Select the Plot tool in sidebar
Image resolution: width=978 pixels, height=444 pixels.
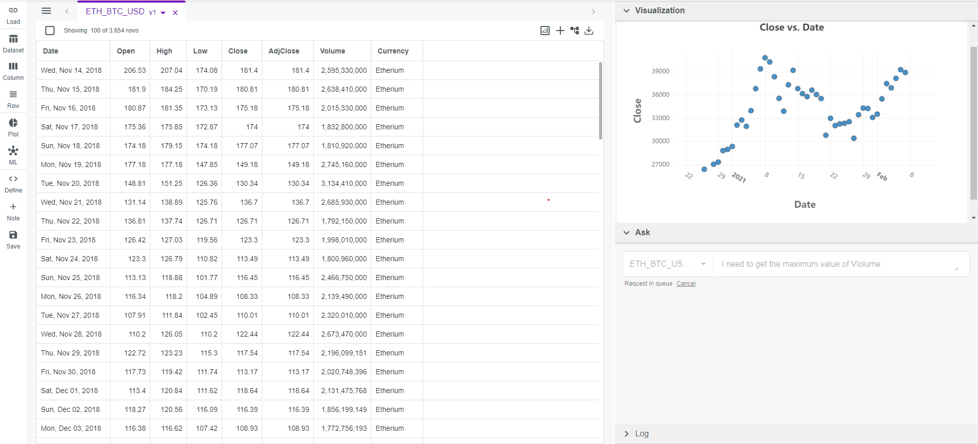[13, 127]
